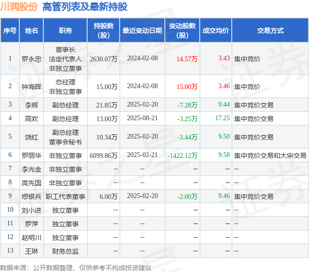
Task: Click holdings value 2630.07万
Action: click(104, 59)
